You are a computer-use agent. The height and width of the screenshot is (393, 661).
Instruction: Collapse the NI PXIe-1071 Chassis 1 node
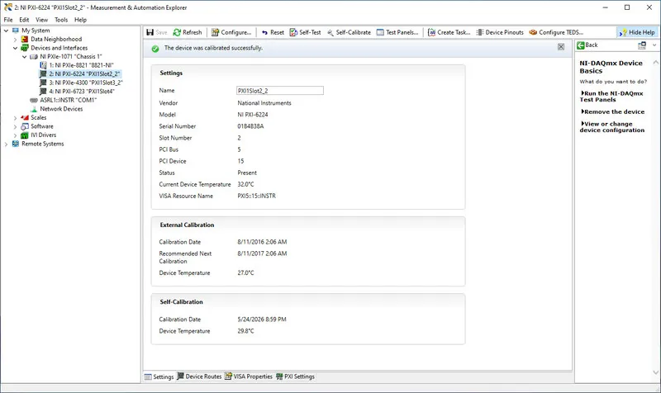coord(25,56)
